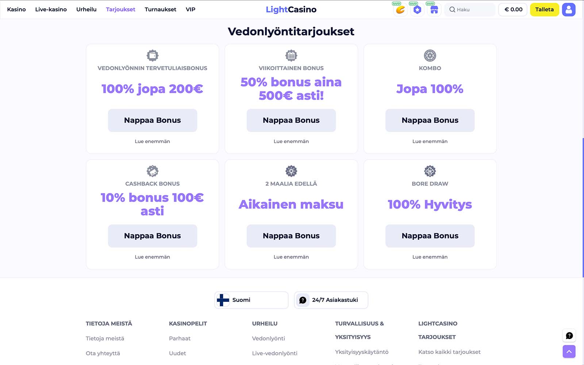This screenshot has height=365, width=584.
Task: Open the Suomi language selector
Action: tap(251, 300)
